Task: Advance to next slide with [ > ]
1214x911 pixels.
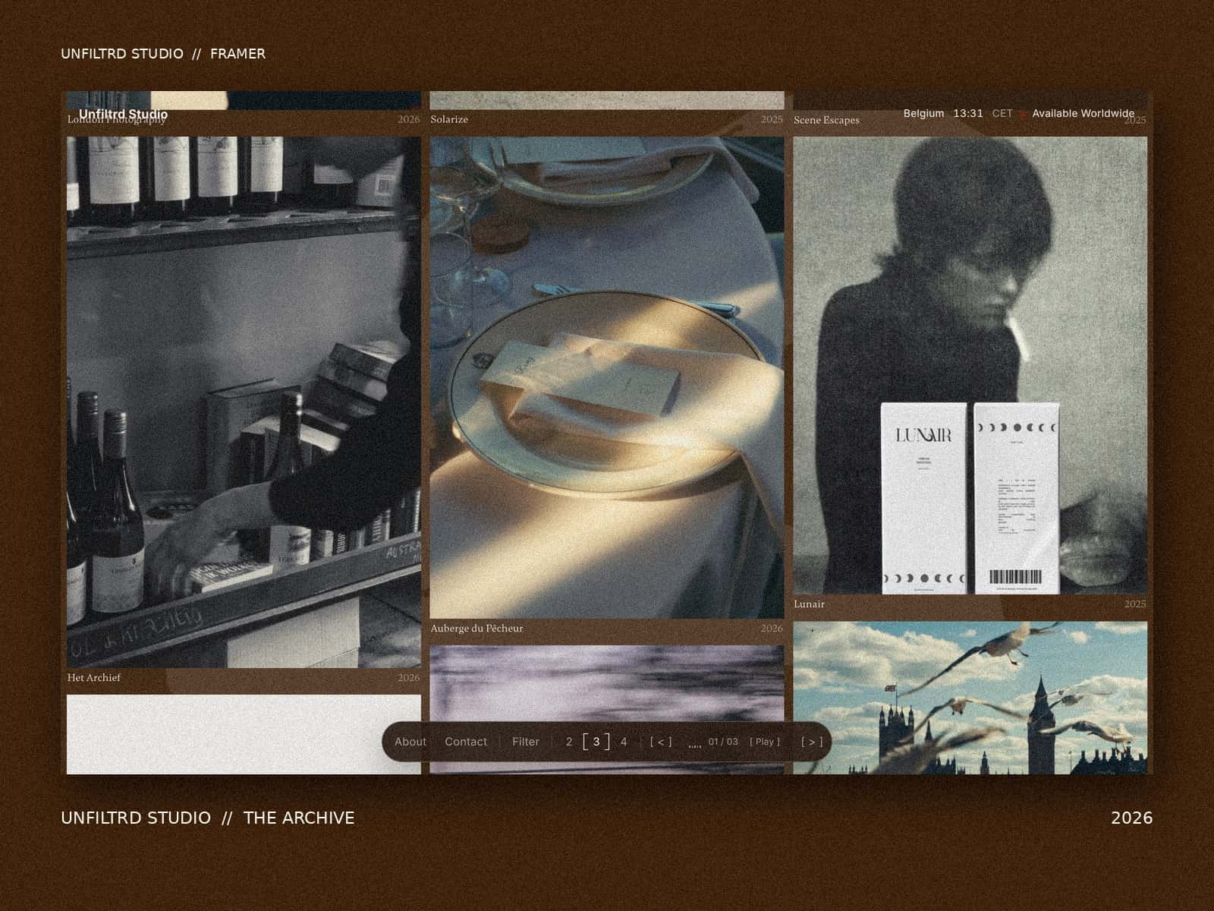Action: click(812, 742)
